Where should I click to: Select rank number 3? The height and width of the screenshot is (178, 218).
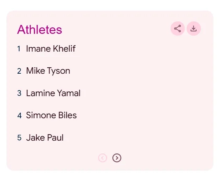19,93
